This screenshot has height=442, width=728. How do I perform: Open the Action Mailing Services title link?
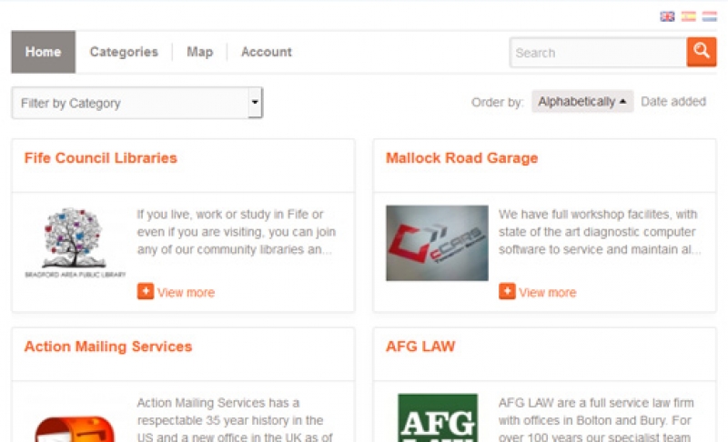coord(108,347)
